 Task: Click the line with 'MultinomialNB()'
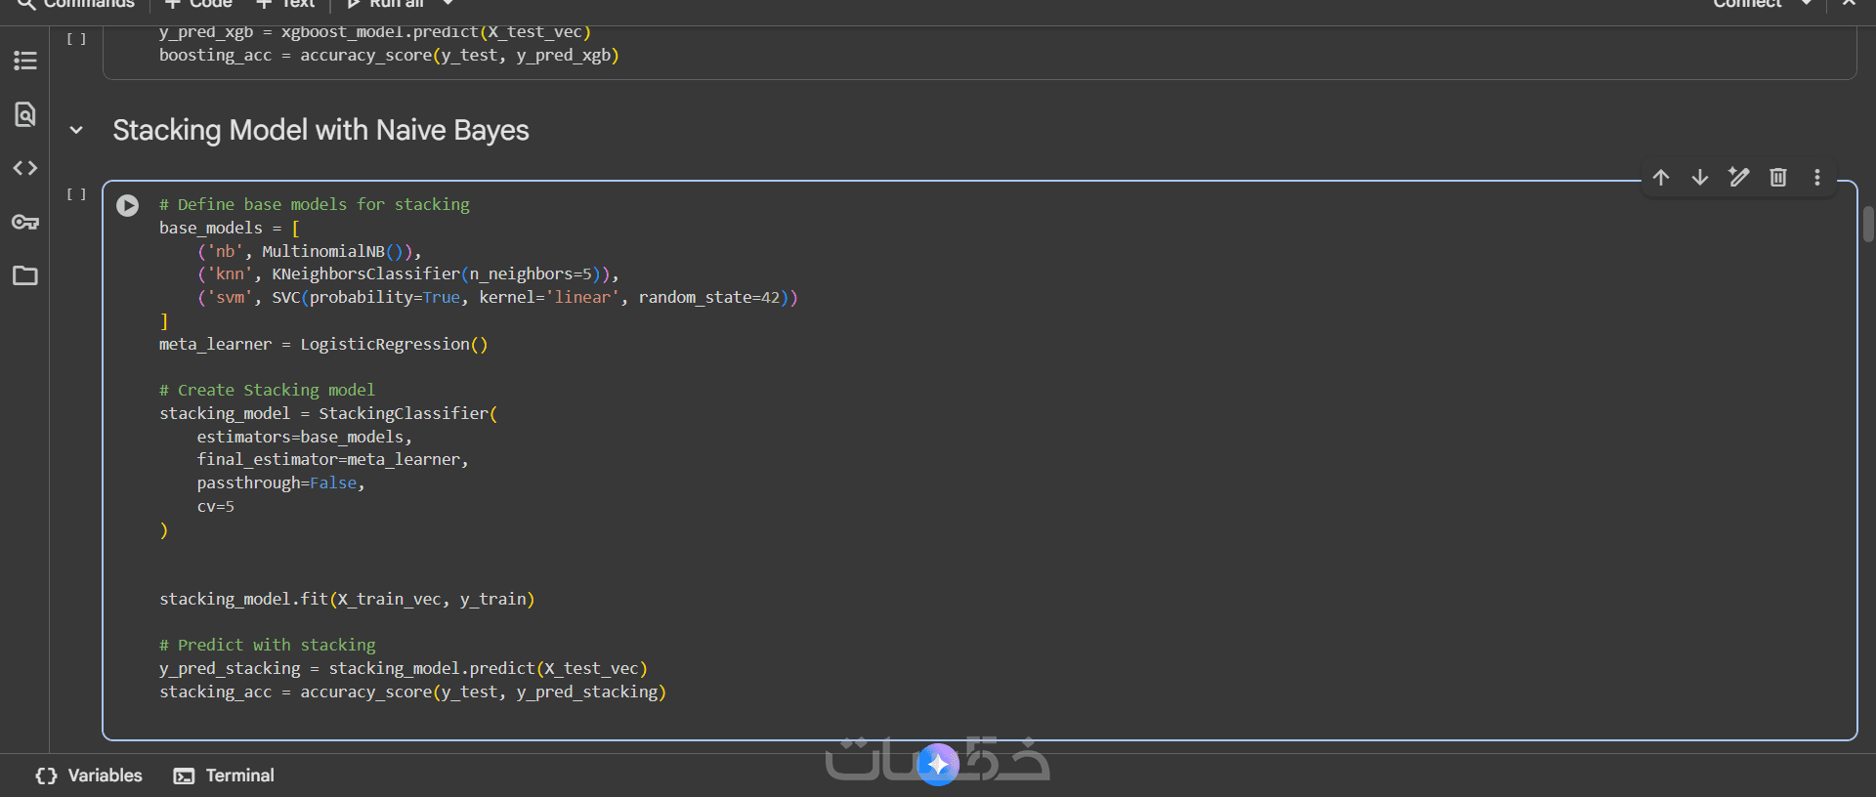tap(310, 251)
